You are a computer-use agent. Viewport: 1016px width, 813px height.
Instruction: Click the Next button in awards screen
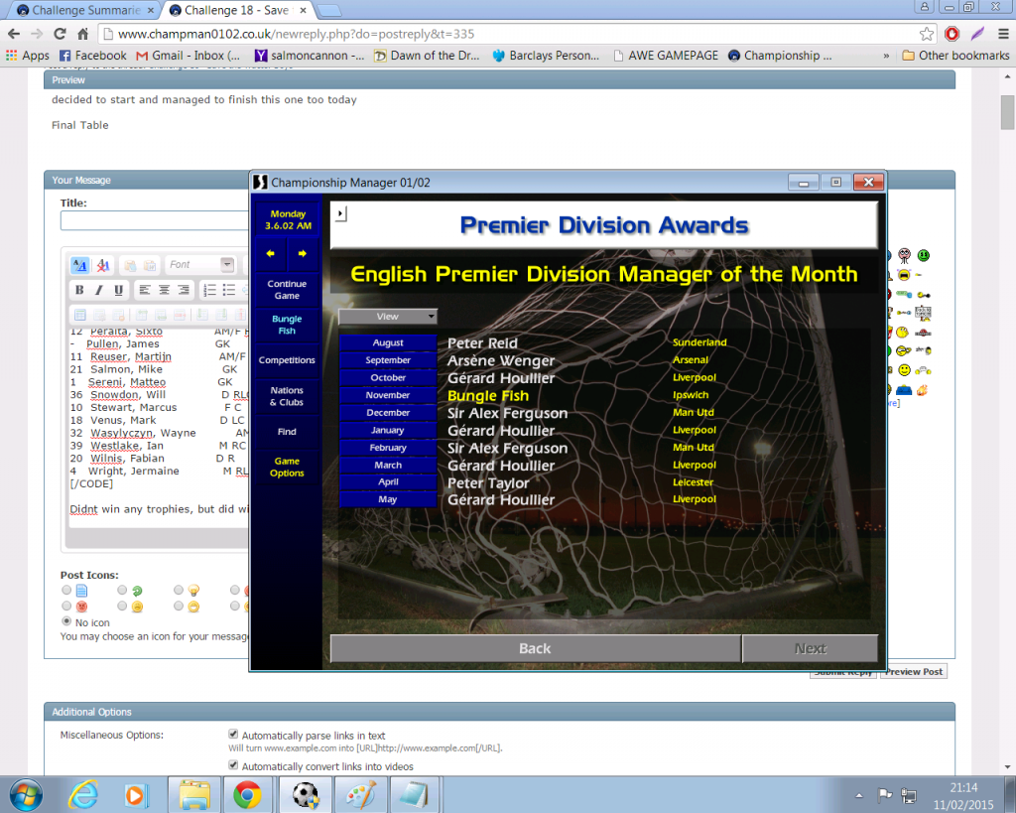[810, 648]
